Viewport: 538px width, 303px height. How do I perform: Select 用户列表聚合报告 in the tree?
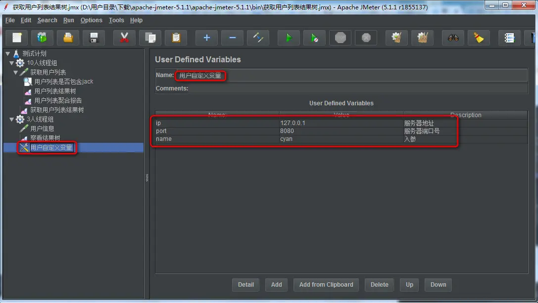58,100
